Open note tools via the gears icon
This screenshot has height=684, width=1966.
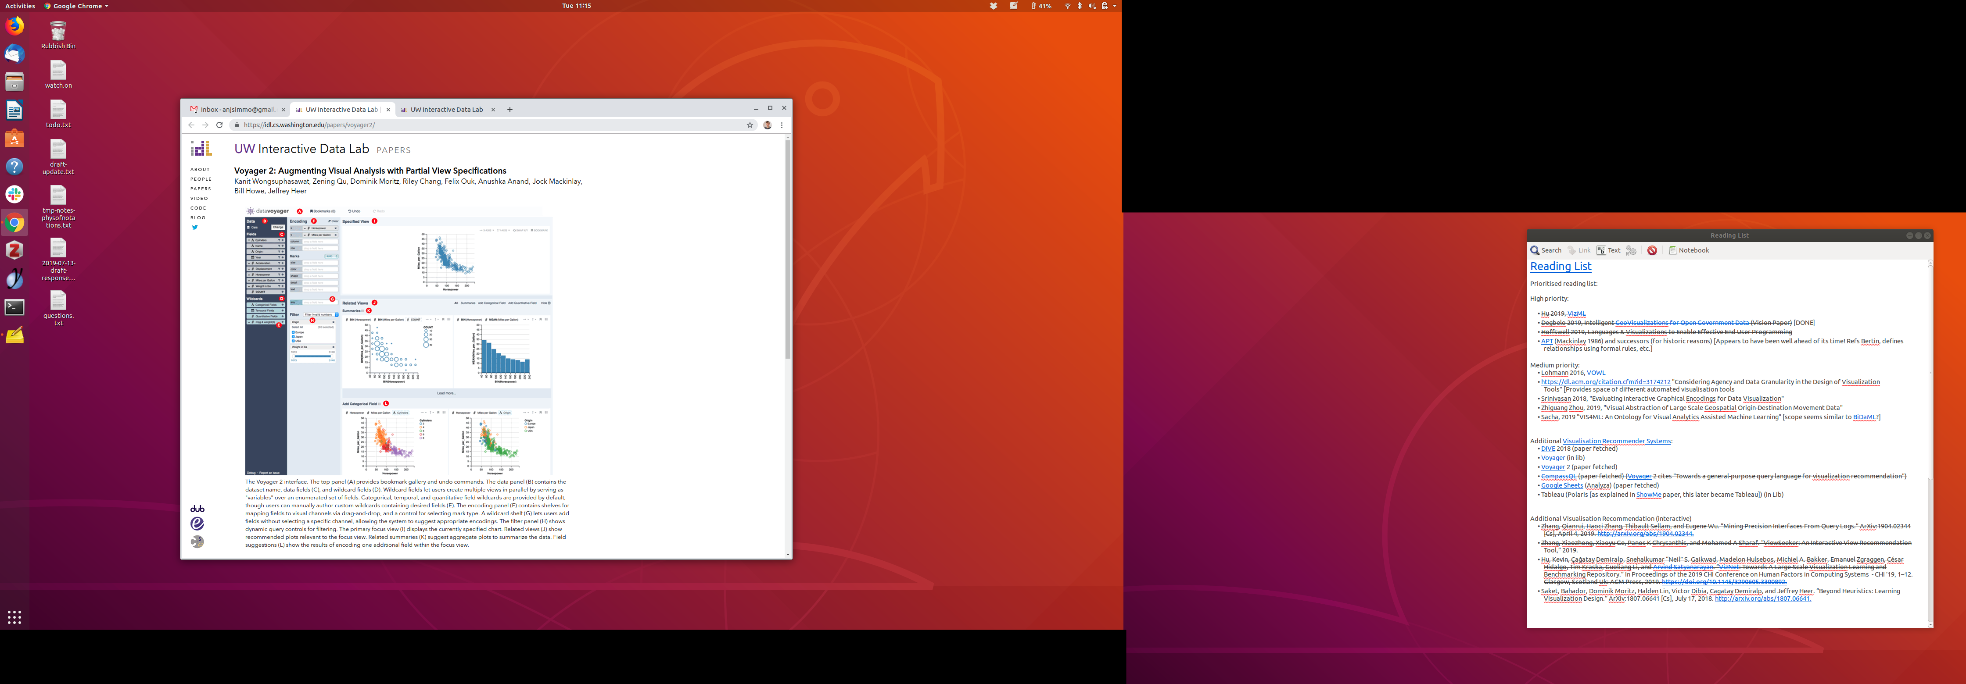[1631, 250]
